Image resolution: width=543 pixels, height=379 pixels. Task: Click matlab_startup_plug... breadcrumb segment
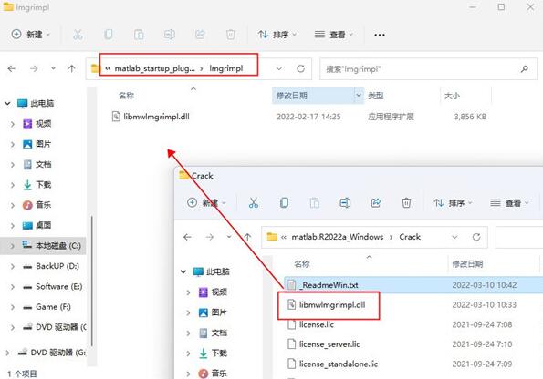154,68
